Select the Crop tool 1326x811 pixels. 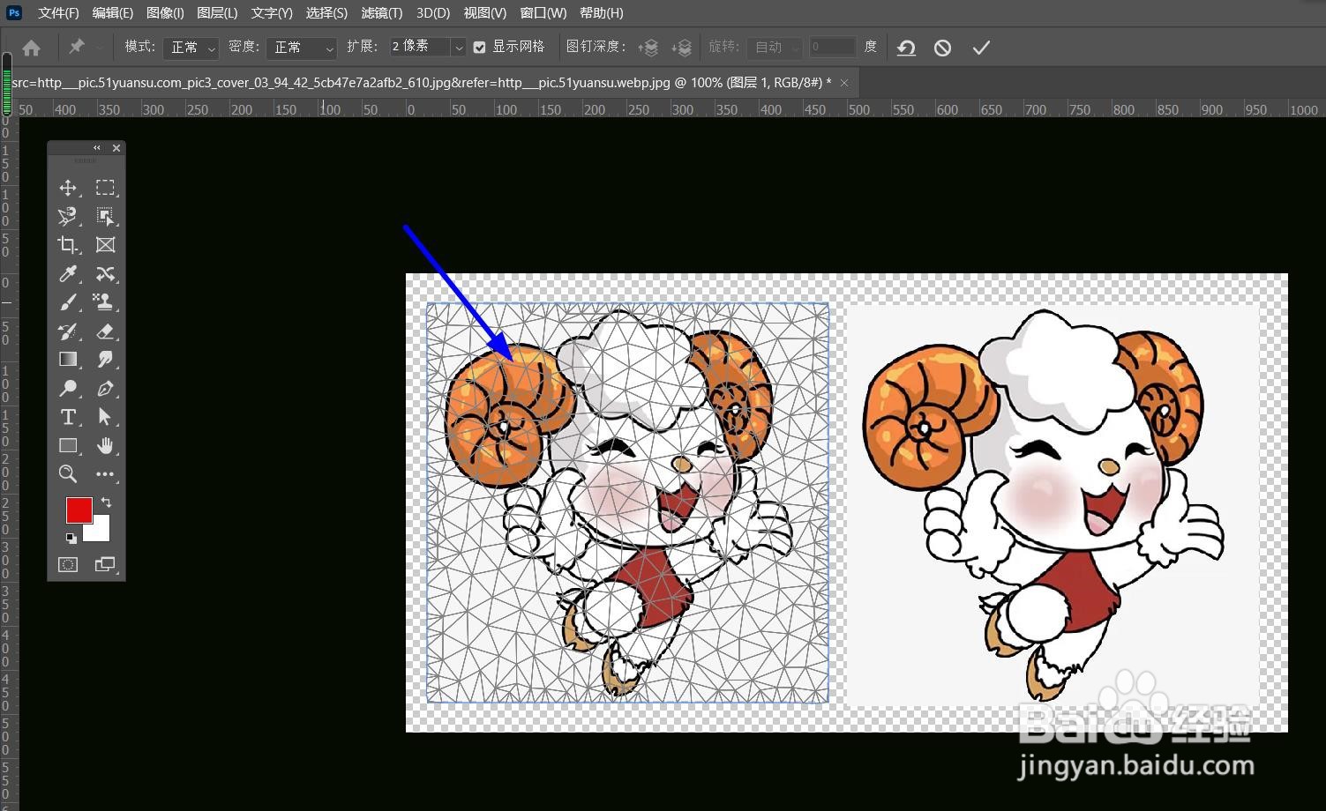pyautogui.click(x=68, y=245)
